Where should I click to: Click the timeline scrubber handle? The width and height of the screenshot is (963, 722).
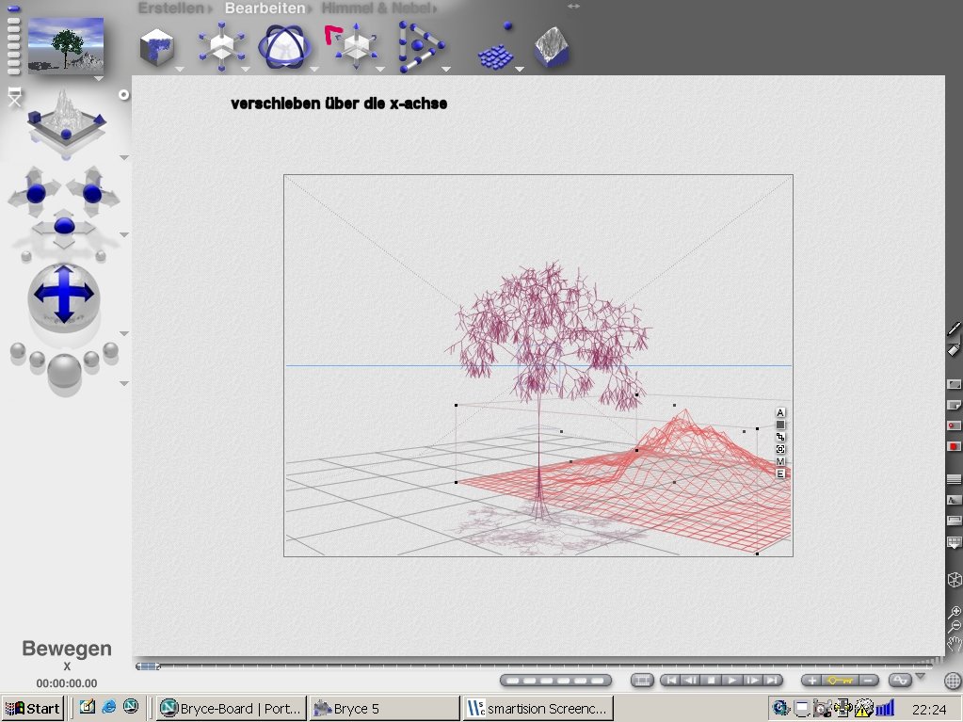(148, 666)
